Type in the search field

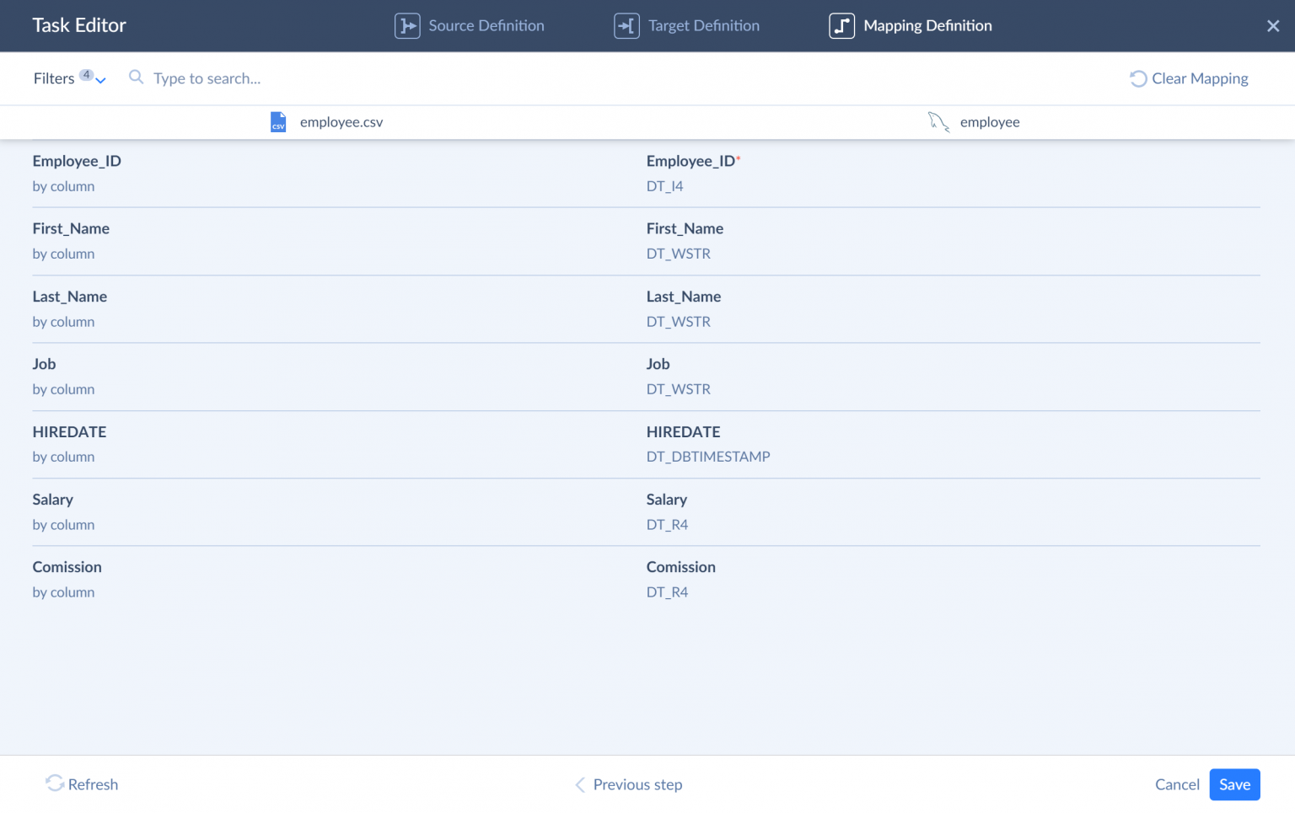tap(337, 78)
